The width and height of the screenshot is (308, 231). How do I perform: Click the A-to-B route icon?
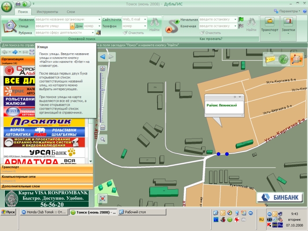point(172,26)
